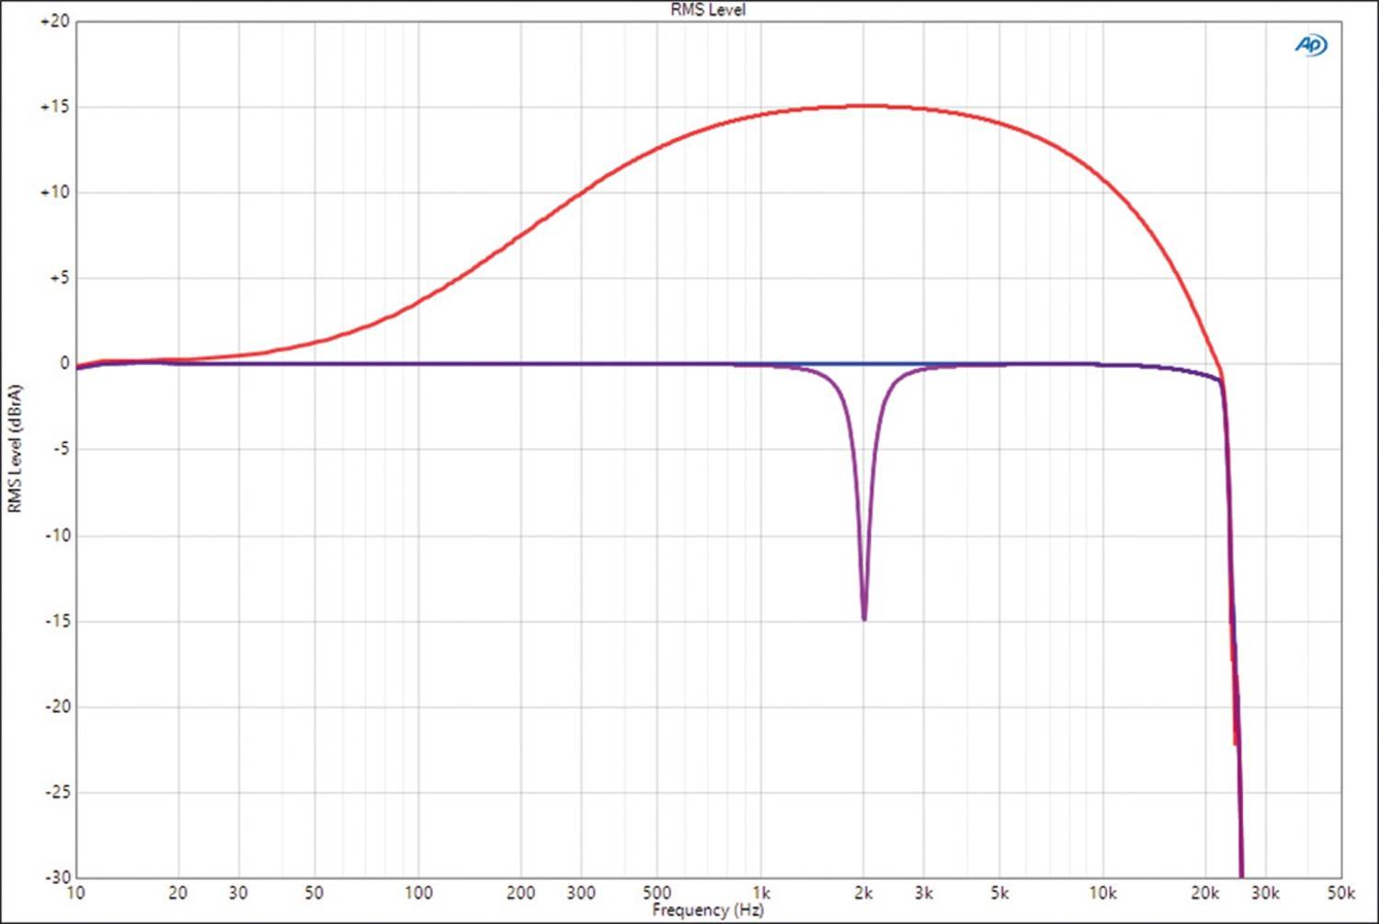This screenshot has width=1379, height=924.
Task: Click the 10 frequency axis label
Action: coord(75,893)
